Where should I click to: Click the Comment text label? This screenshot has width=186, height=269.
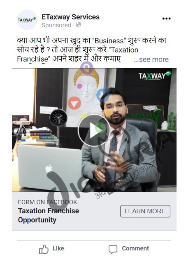click(135, 248)
